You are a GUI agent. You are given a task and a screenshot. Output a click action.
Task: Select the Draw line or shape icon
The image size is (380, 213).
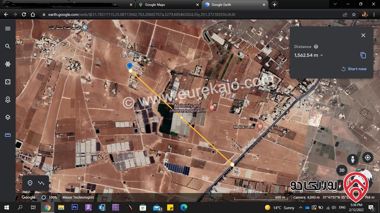click(x=41, y=183)
